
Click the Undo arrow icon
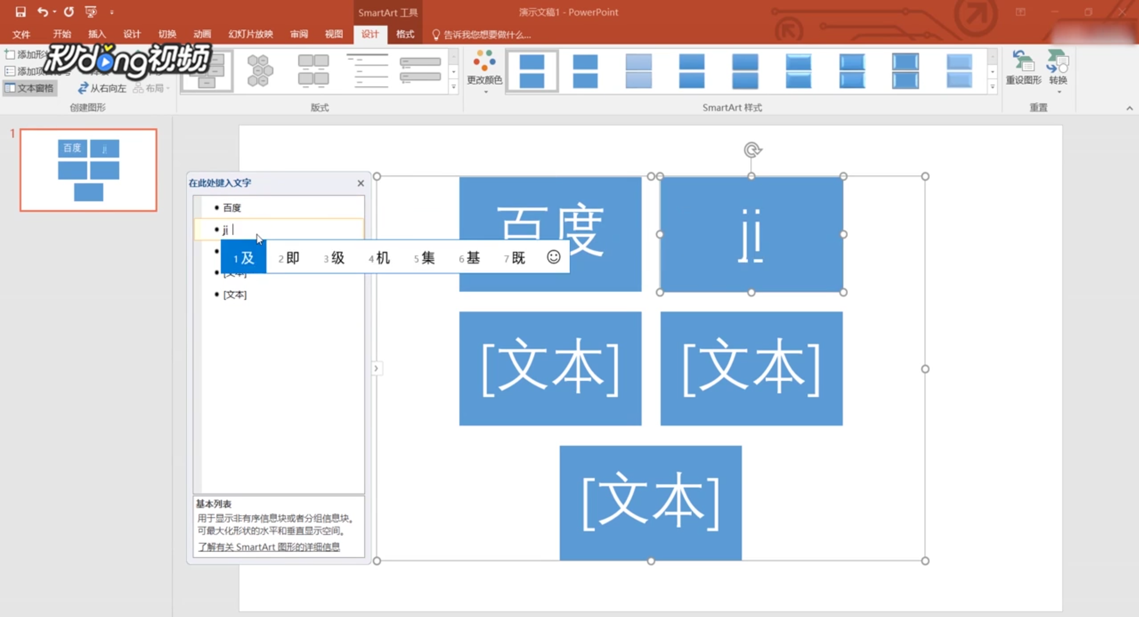tap(42, 12)
